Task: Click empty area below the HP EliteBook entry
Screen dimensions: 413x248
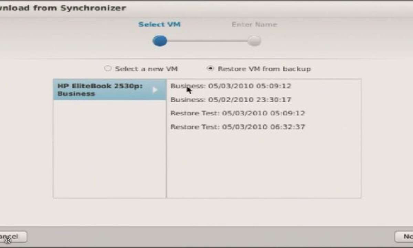Action: 110,148
